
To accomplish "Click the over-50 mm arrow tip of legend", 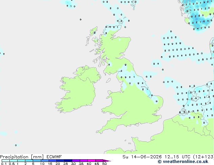I will coord(107,161).
